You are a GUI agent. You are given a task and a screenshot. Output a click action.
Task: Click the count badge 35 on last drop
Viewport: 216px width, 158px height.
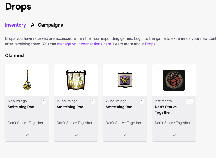click(x=189, y=101)
